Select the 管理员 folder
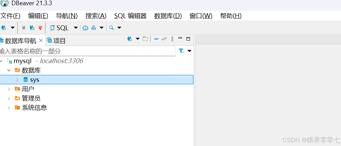 pos(31,98)
